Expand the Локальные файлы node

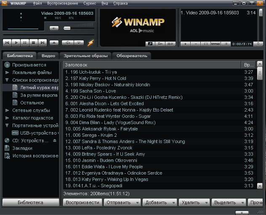pos(7,72)
